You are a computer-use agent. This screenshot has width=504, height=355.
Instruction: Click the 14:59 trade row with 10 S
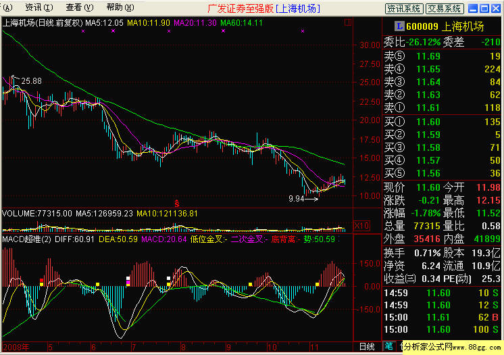pyautogui.click(x=441, y=293)
